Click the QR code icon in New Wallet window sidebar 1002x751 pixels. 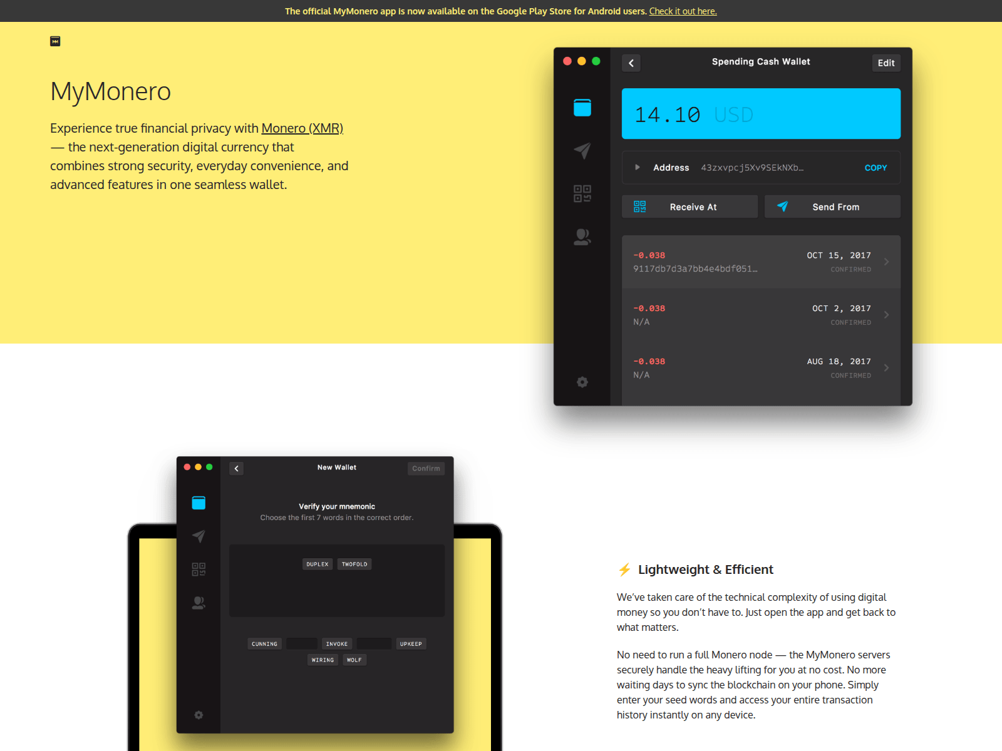[199, 569]
